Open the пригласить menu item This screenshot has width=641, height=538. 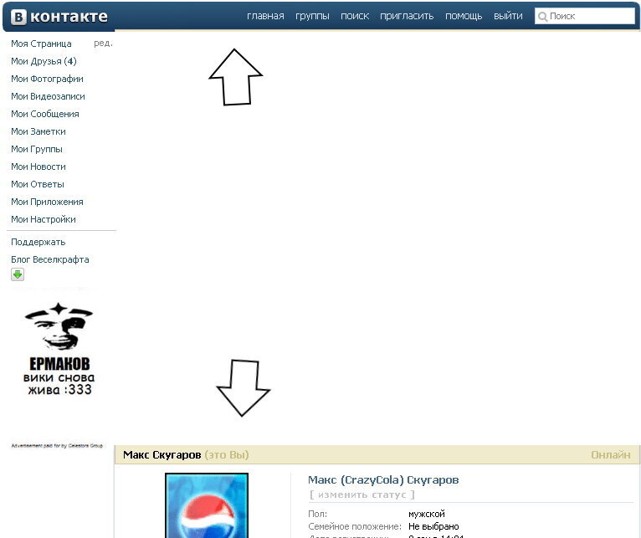coord(407,16)
